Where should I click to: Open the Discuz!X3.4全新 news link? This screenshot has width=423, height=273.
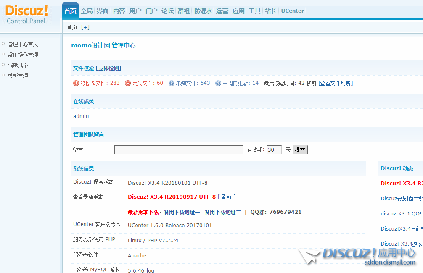click(402, 229)
